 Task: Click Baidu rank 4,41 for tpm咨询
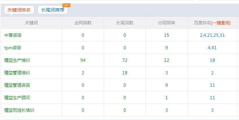212,48
